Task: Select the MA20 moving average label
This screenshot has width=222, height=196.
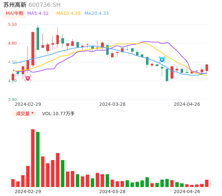Action: tap(96, 14)
